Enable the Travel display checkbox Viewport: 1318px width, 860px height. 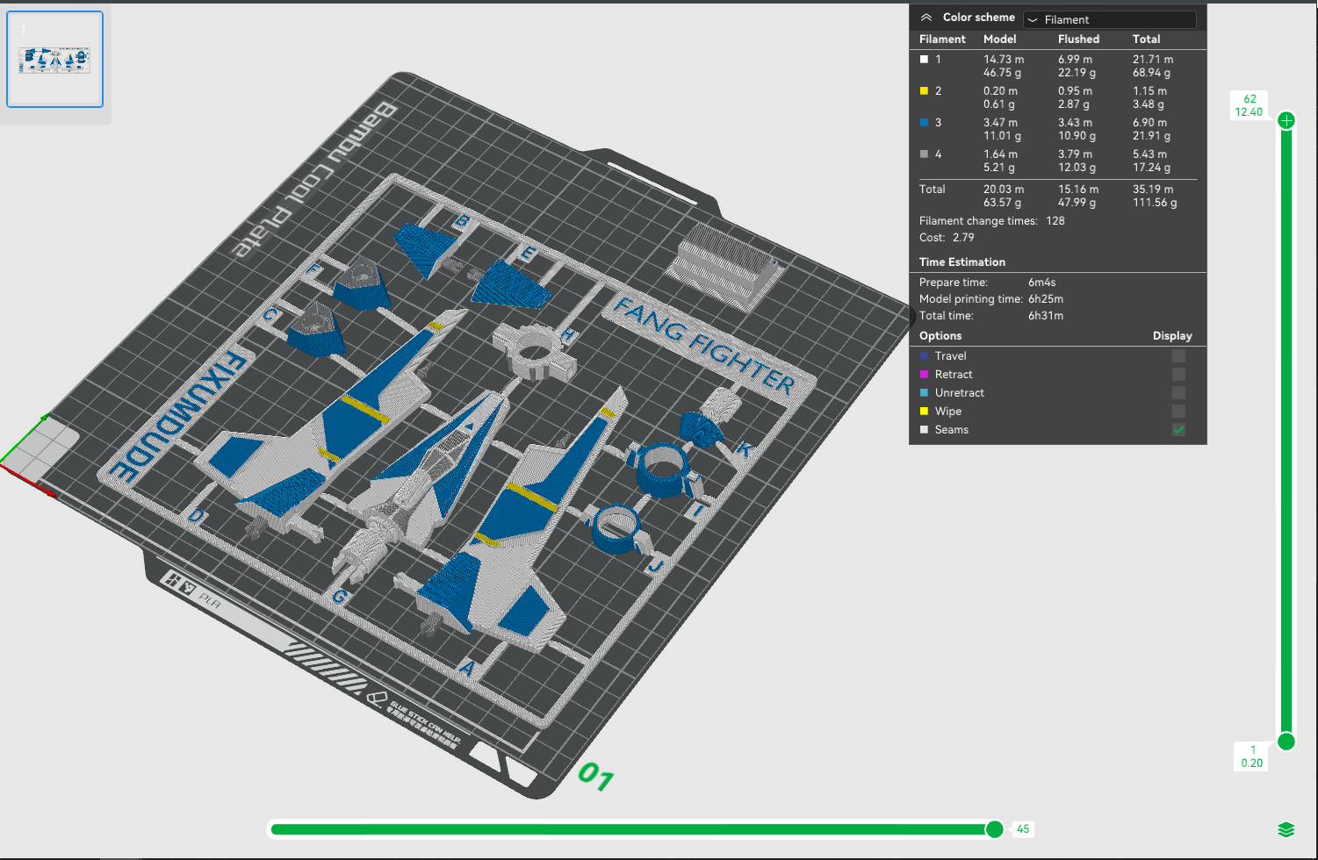(x=1178, y=356)
